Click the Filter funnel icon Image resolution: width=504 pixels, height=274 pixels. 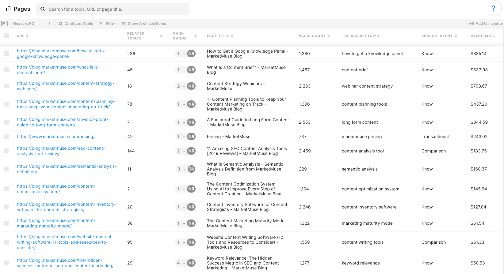101,24
